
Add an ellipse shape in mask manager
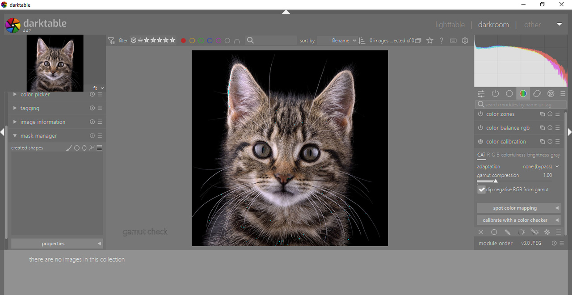84,148
